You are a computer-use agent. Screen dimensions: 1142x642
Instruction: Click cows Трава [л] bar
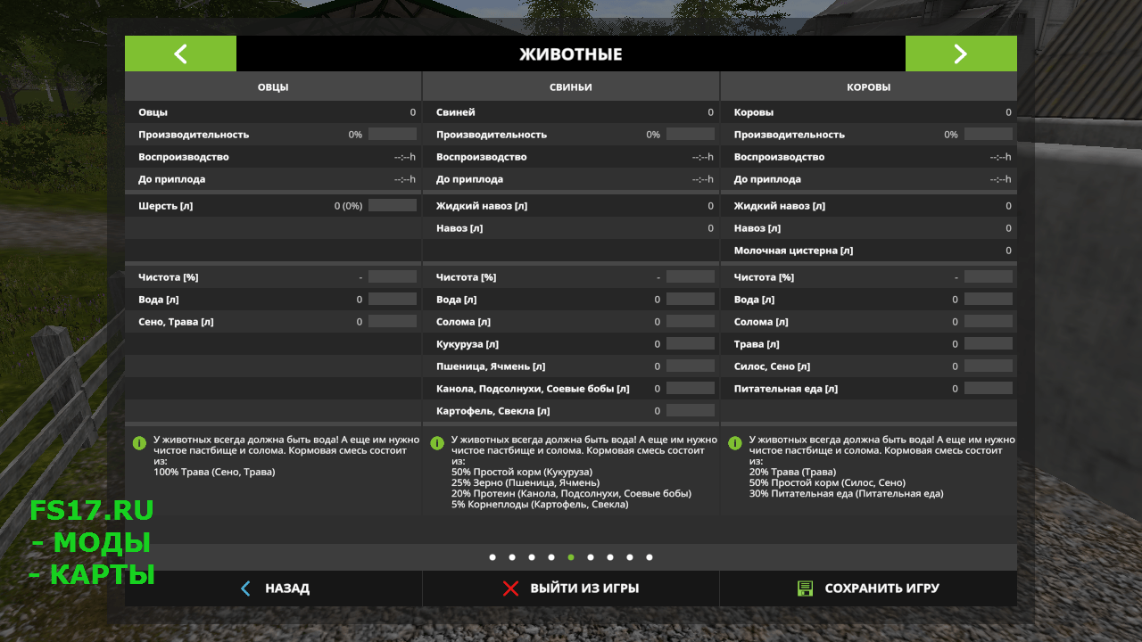(x=989, y=343)
